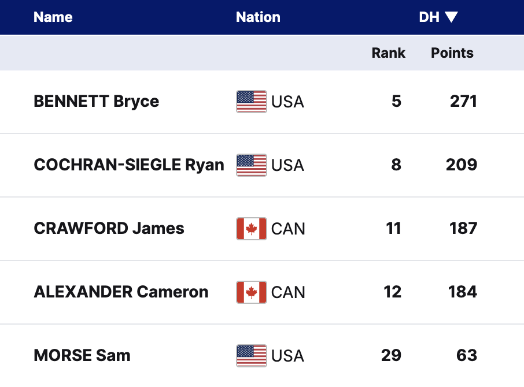This screenshot has height=387, width=524.
Task: Open MORSE Sam athlete profile
Action: pyautogui.click(x=82, y=355)
